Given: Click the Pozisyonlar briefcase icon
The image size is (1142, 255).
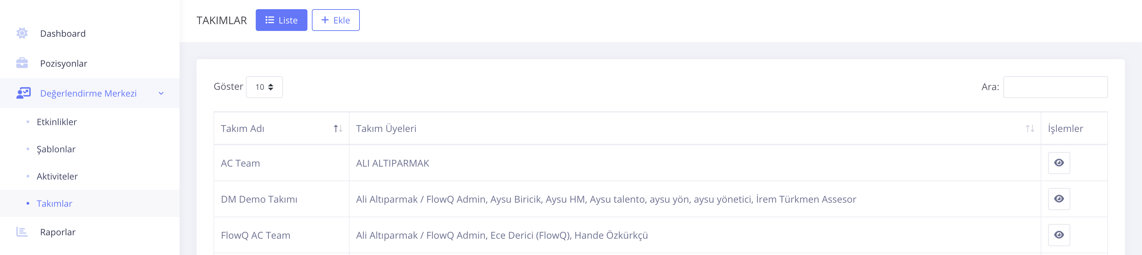Looking at the screenshot, I should pyautogui.click(x=22, y=64).
